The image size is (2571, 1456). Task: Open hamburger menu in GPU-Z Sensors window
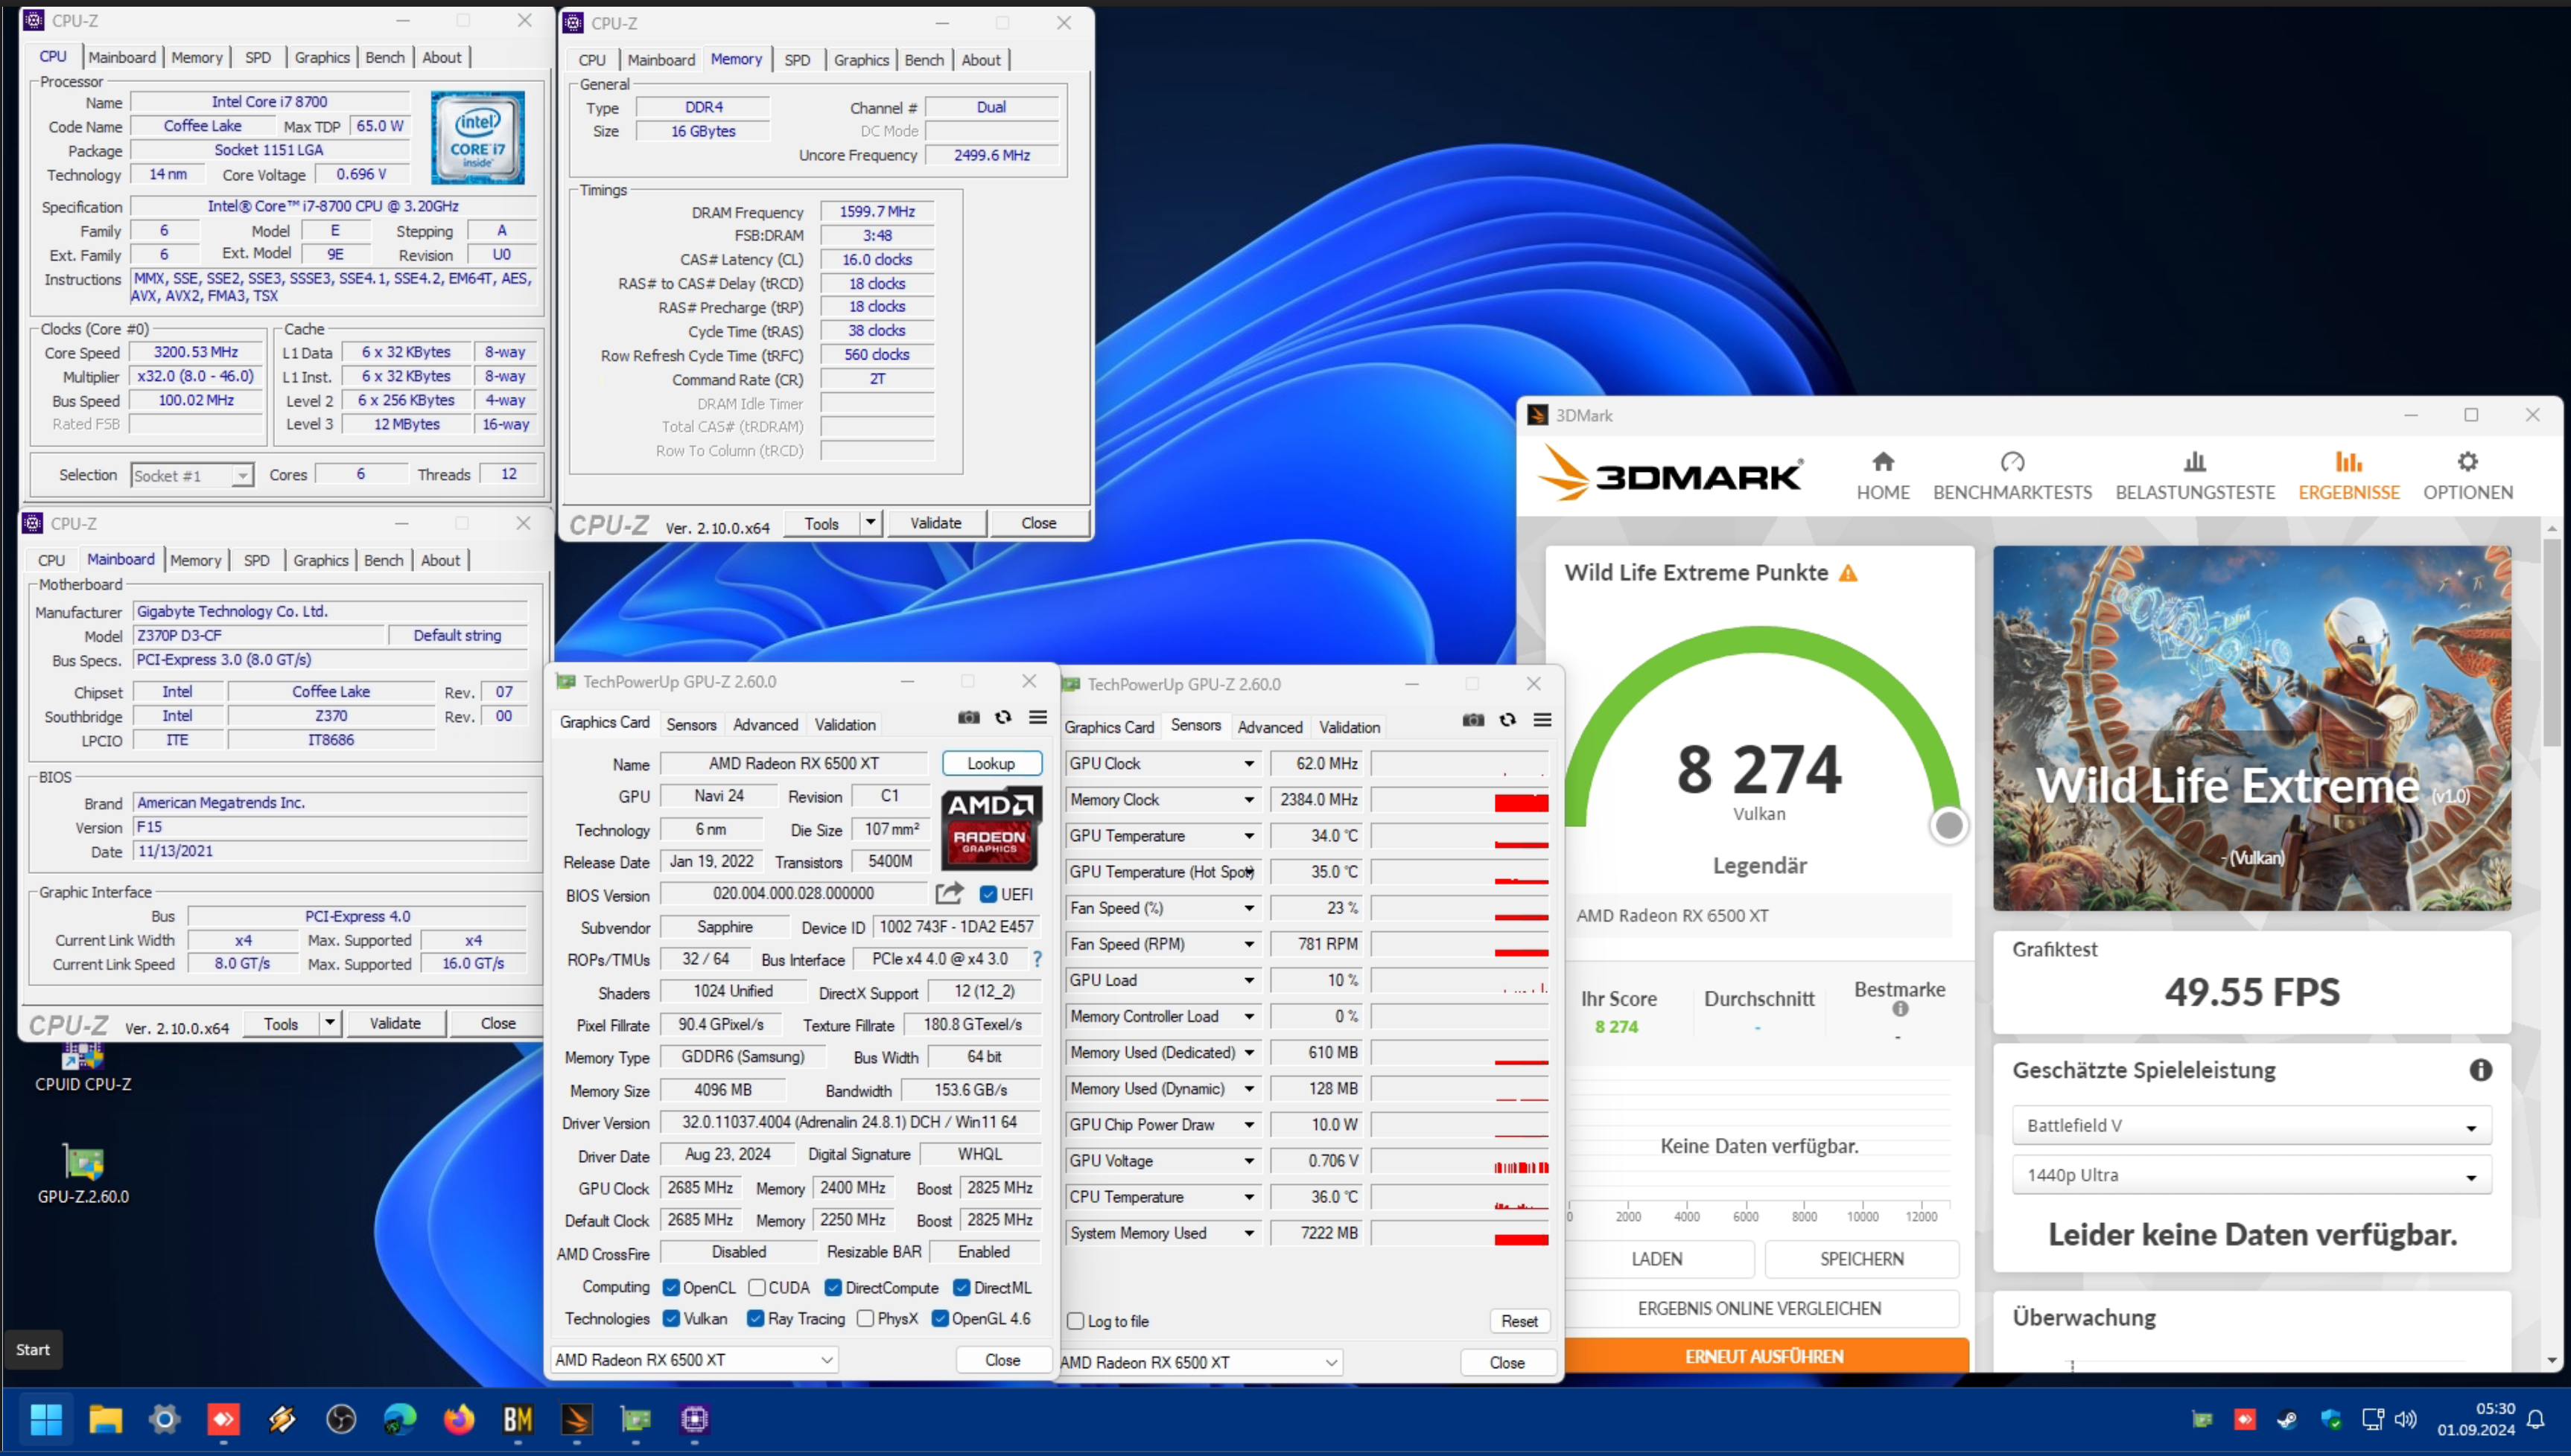[1542, 720]
